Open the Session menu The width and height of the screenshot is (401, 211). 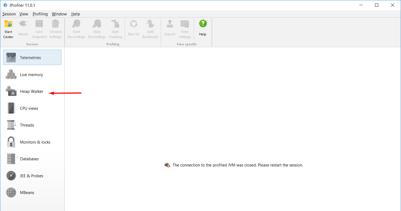point(9,14)
